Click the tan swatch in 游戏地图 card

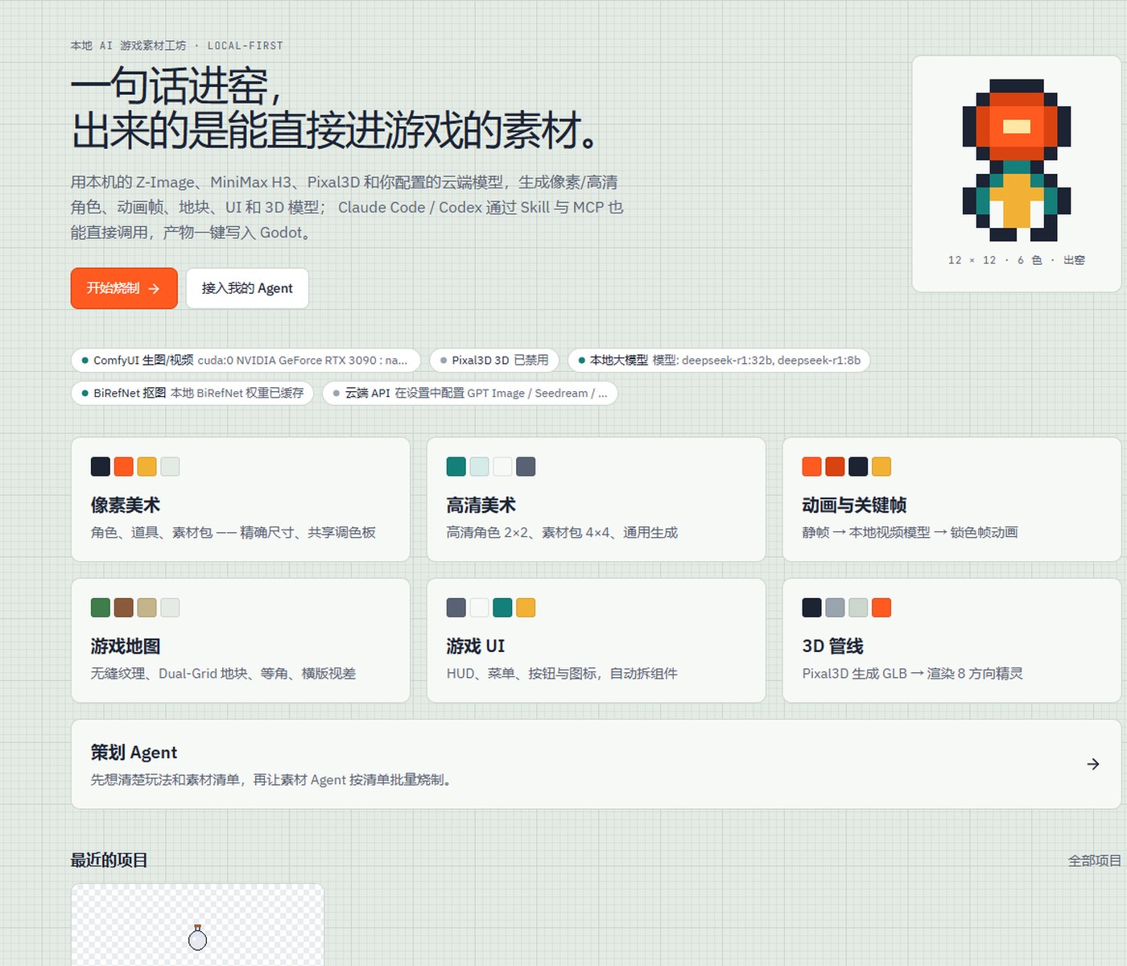pos(147,608)
